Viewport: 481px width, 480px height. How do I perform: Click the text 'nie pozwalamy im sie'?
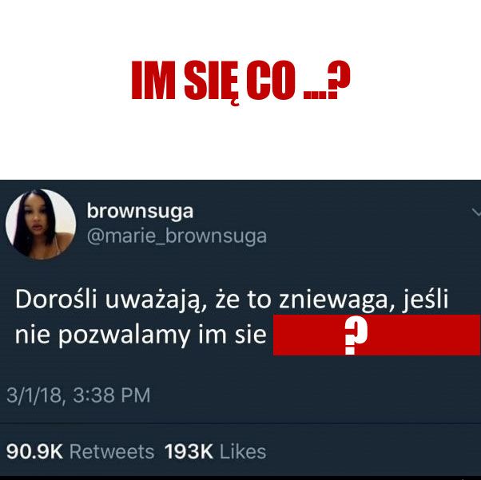(141, 335)
